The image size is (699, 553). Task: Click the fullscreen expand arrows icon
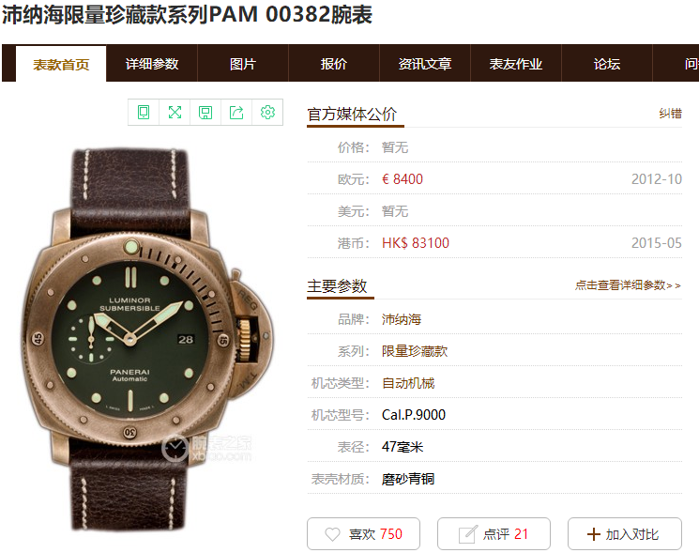(x=175, y=113)
